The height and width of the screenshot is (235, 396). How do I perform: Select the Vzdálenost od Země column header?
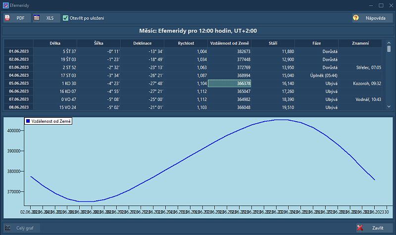click(230, 43)
